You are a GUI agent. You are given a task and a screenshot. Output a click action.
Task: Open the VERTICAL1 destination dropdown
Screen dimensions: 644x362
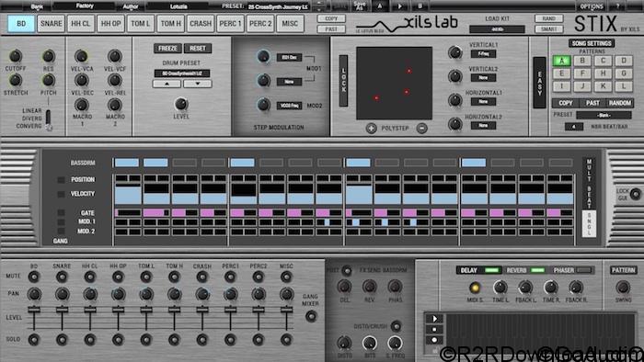coord(483,53)
